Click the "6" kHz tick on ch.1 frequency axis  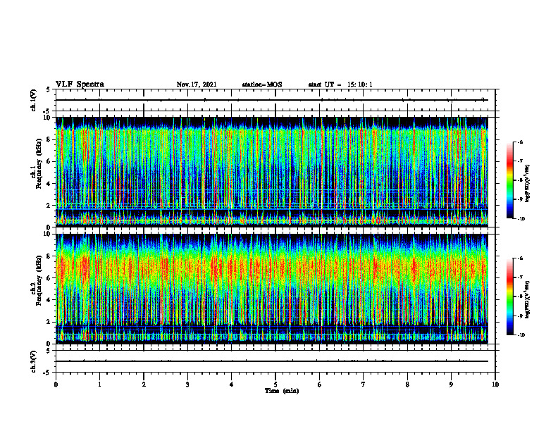pos(49,161)
